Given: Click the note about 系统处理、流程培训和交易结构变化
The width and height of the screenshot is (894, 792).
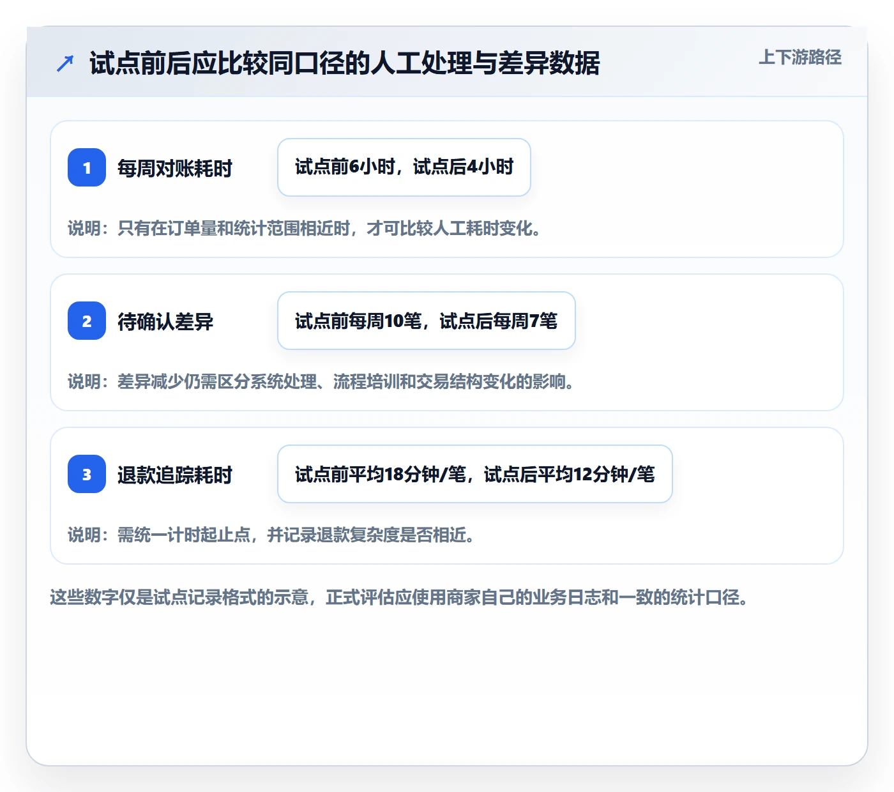Looking at the screenshot, I should pos(322,382).
